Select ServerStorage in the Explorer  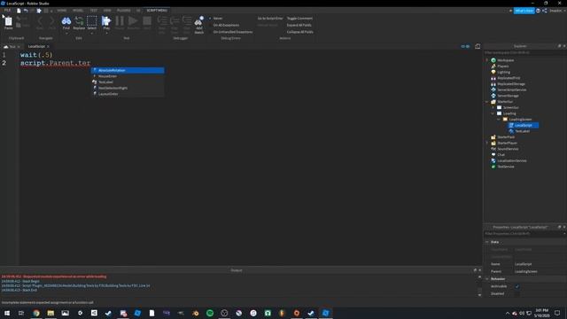point(508,96)
